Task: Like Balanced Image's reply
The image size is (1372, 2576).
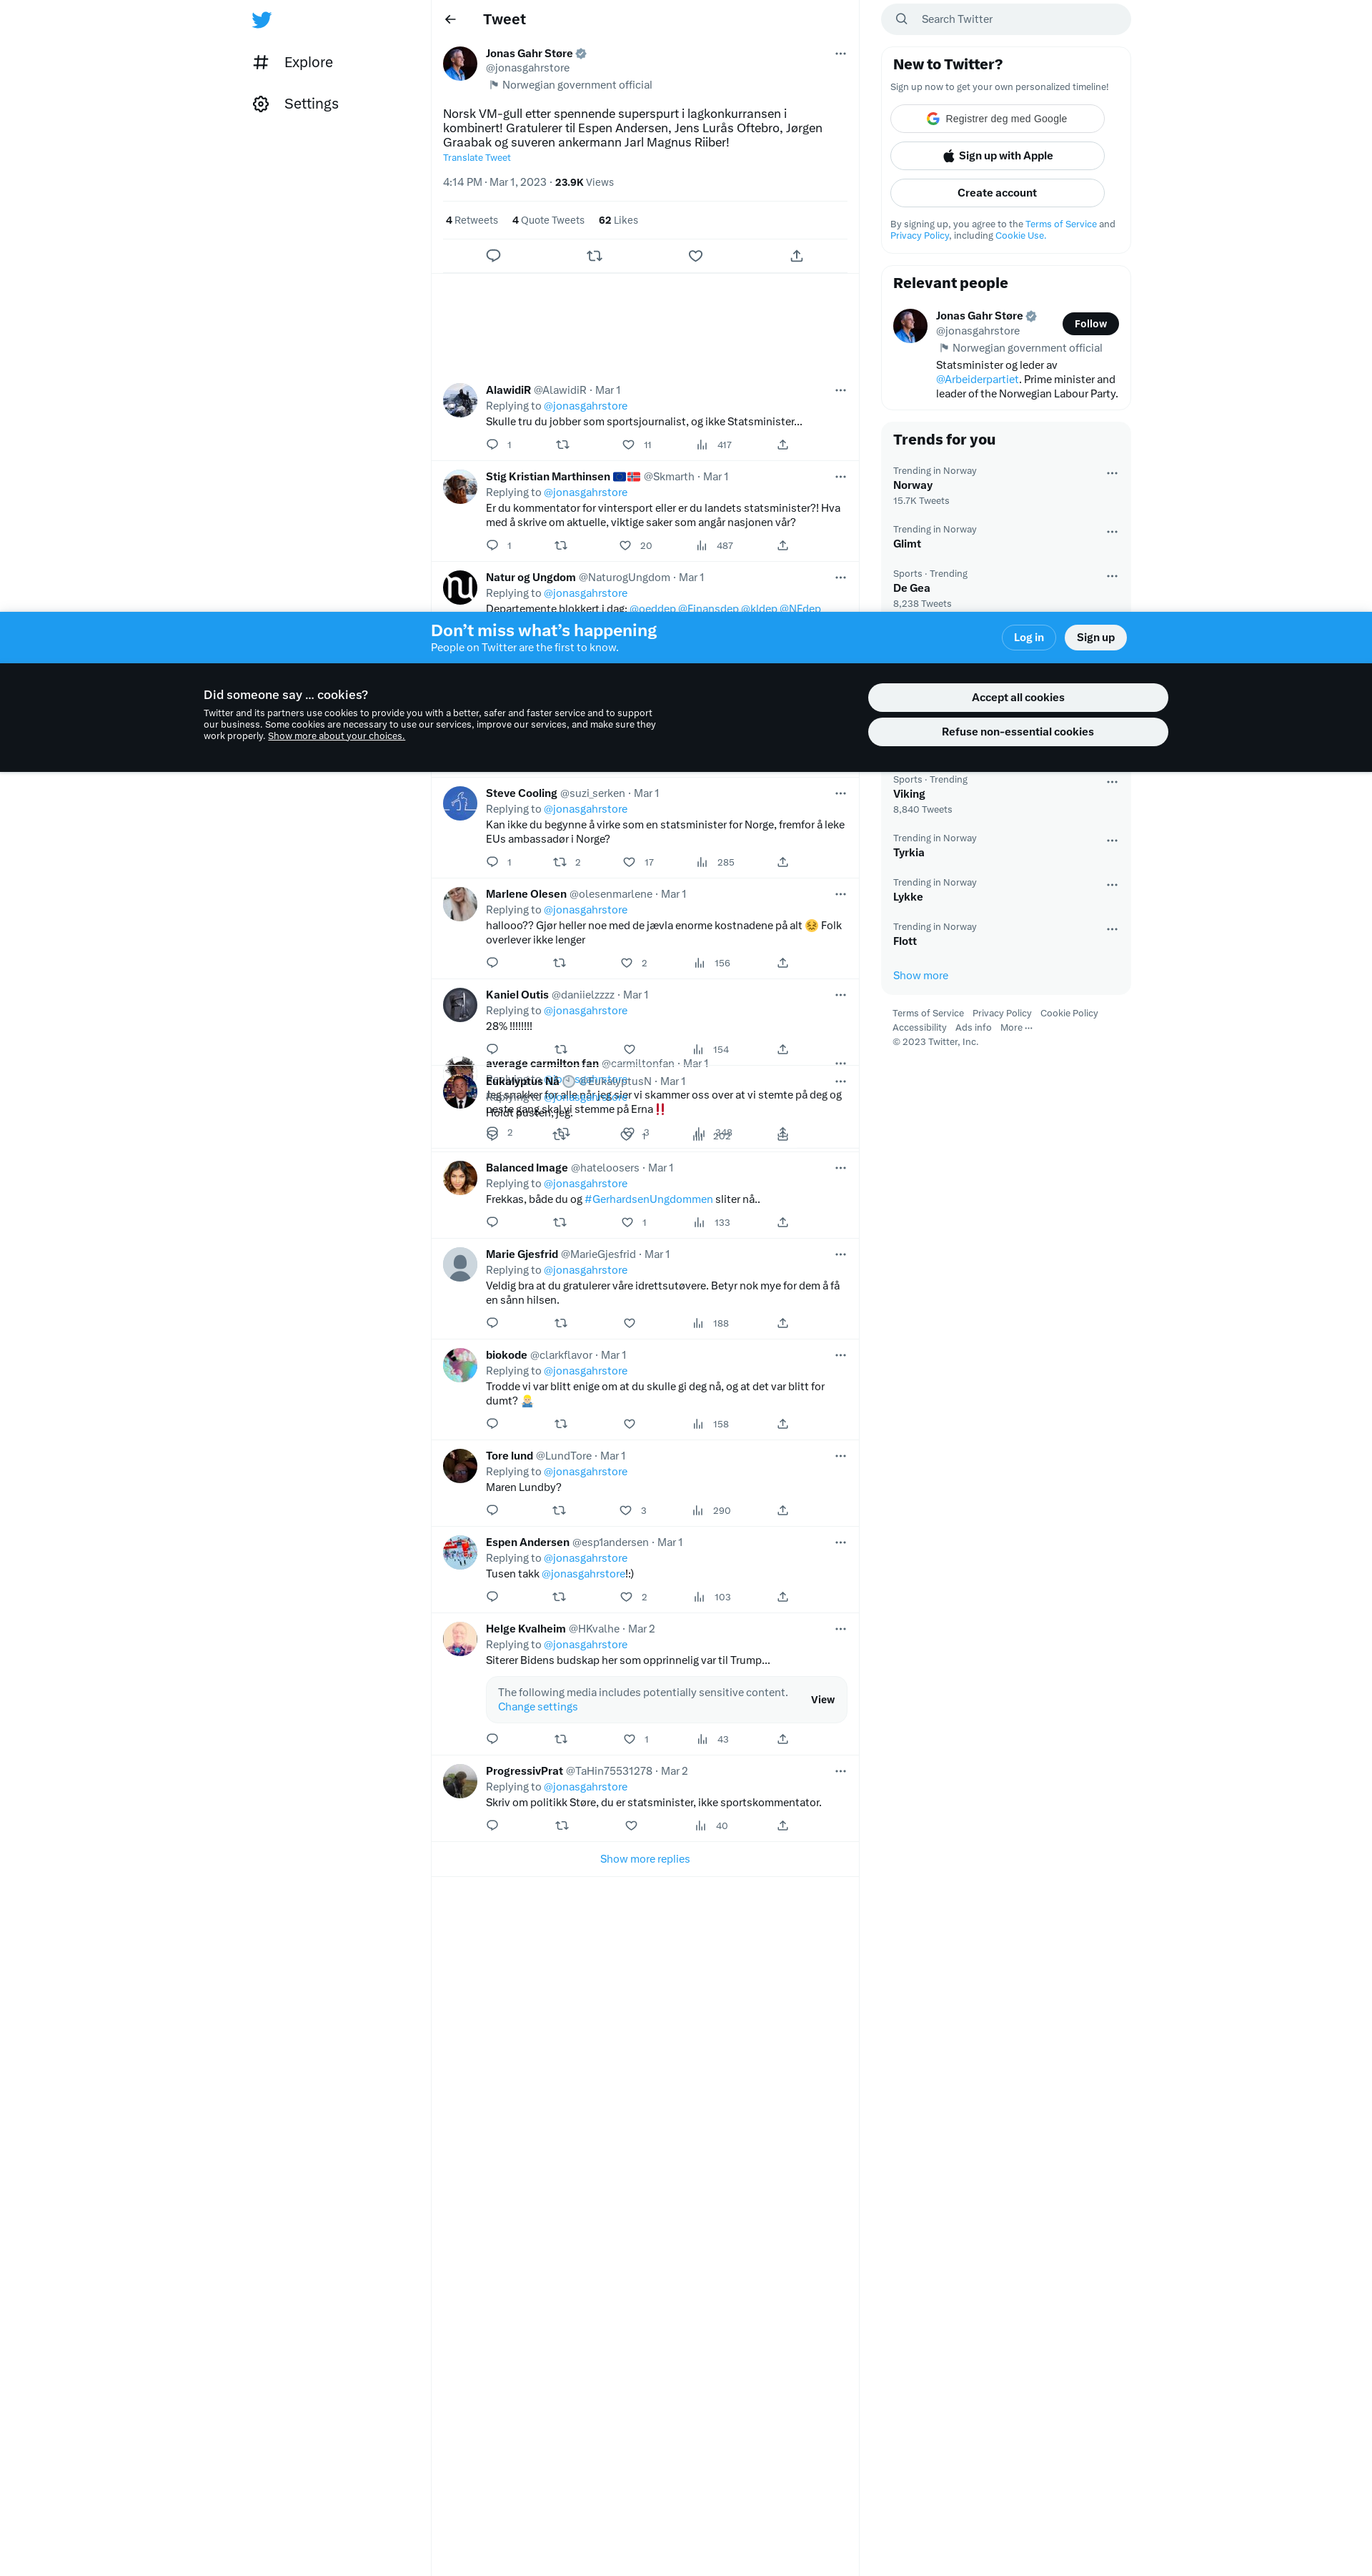Action: click(x=627, y=1223)
